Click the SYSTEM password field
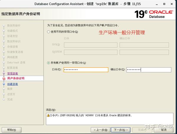The image size is (177, 134). tap(91, 52)
